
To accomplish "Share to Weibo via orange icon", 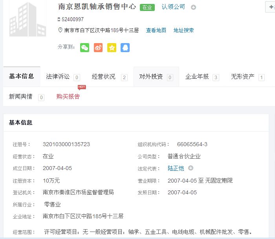I will point(98,48).
